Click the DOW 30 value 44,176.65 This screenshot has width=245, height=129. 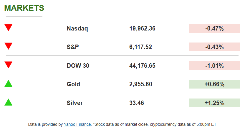pos(142,66)
